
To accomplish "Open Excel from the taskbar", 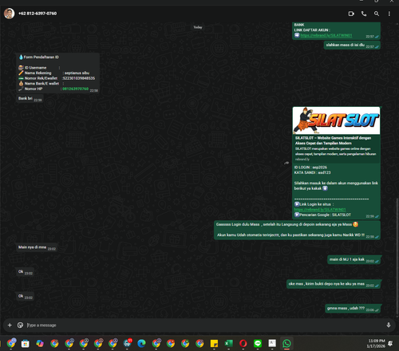I will tap(228, 344).
